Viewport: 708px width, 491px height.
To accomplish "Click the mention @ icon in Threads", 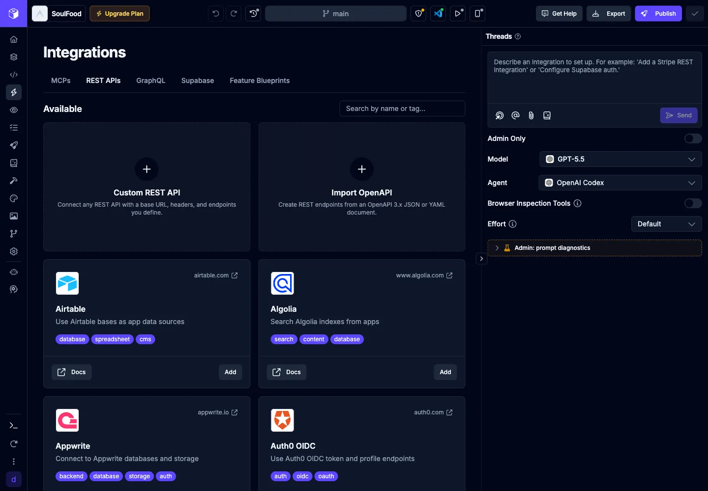I will pos(515,115).
